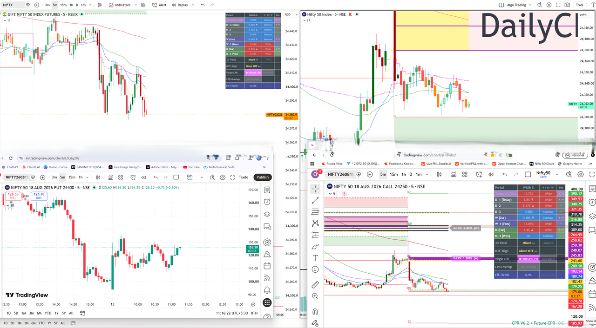This screenshot has width=596, height=328.
Task: Open settings hexagon icon in PUT chart toolbar
Action: click(223, 177)
